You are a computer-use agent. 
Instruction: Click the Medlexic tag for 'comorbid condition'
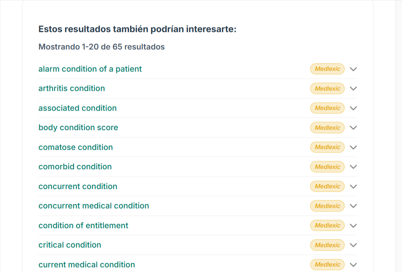(x=327, y=167)
